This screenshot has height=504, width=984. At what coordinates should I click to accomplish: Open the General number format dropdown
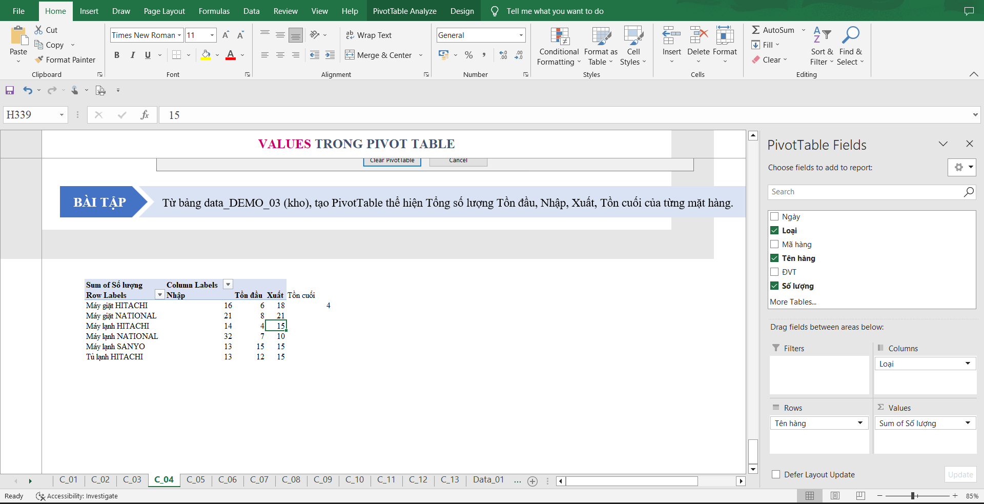pyautogui.click(x=521, y=35)
